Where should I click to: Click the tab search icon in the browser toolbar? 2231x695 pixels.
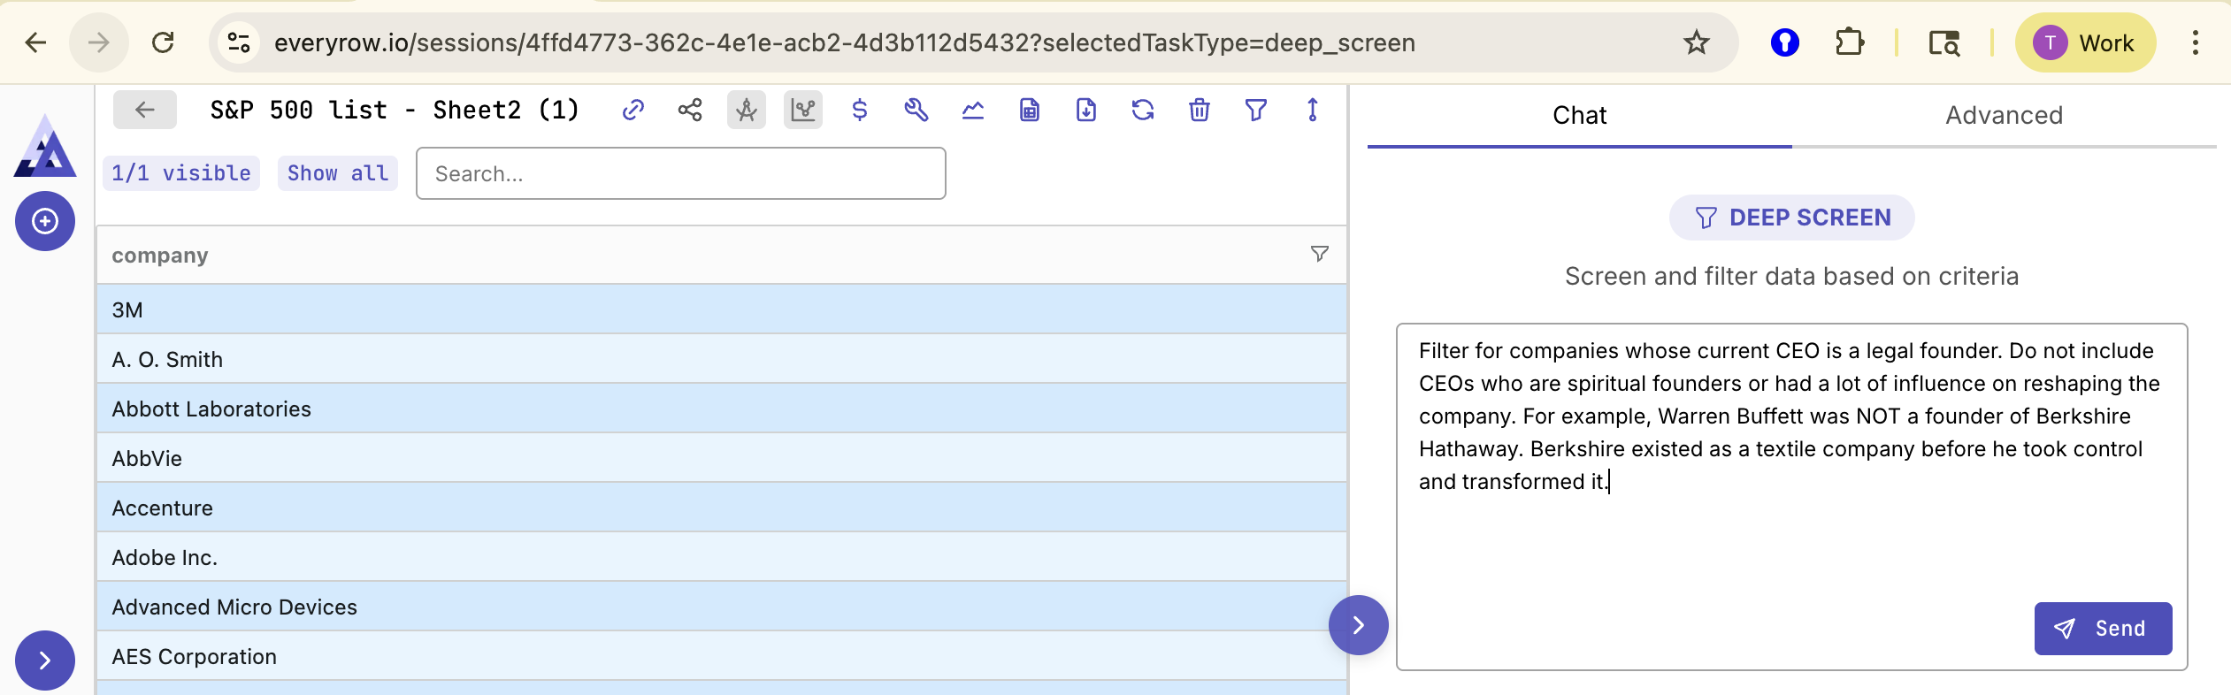pyautogui.click(x=1944, y=42)
